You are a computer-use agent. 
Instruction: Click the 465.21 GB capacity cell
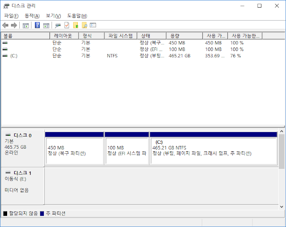coord(180,56)
